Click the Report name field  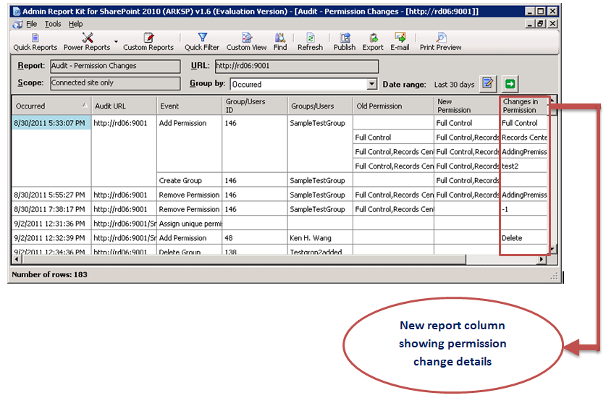pyautogui.click(x=115, y=66)
